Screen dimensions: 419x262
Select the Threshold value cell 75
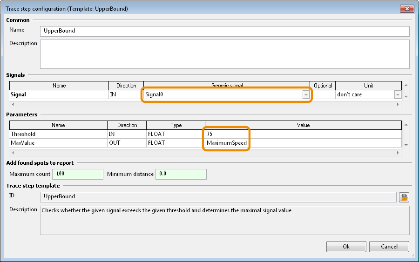(303, 134)
